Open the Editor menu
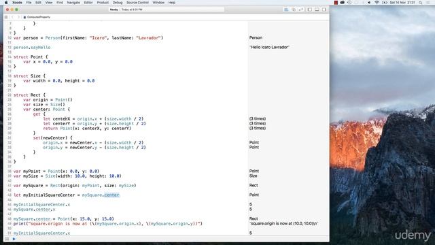Viewport: 435px width, 245px height. click(x=88, y=3)
